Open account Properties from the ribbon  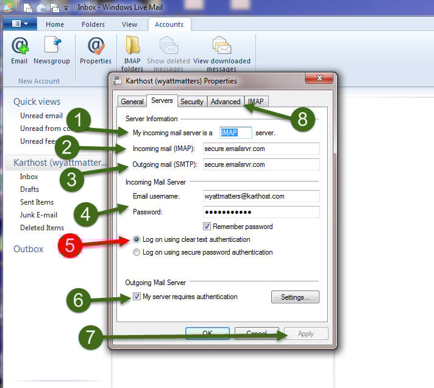click(x=96, y=50)
